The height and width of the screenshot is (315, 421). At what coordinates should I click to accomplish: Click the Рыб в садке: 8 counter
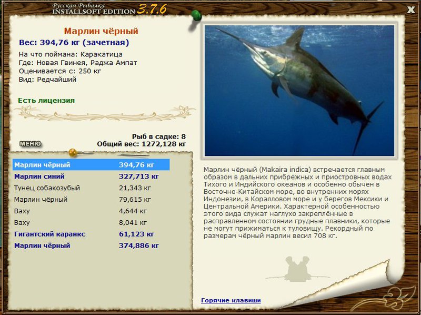pos(159,136)
